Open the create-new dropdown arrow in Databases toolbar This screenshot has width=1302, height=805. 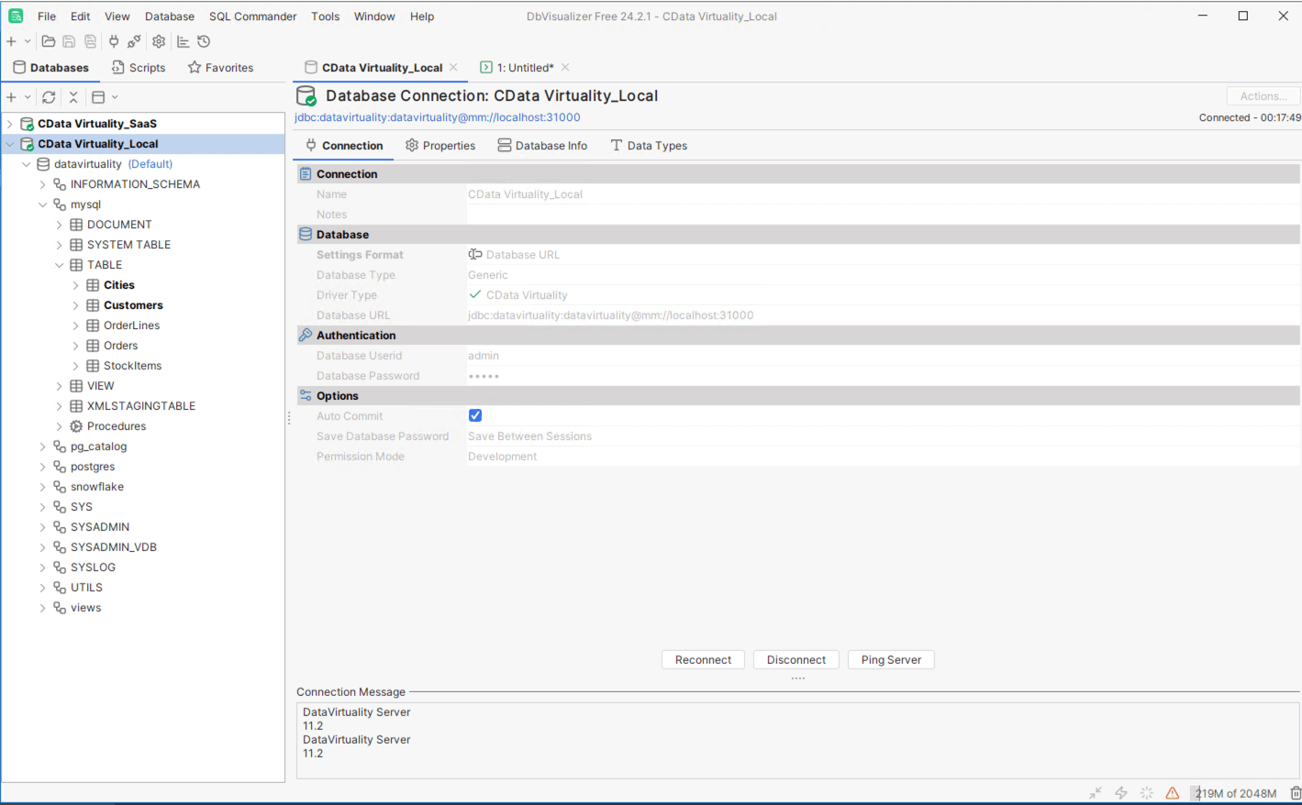pyautogui.click(x=28, y=97)
